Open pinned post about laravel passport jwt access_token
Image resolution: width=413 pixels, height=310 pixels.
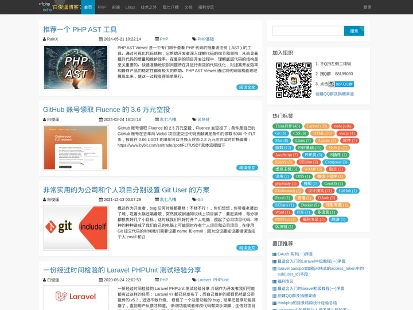point(321,271)
